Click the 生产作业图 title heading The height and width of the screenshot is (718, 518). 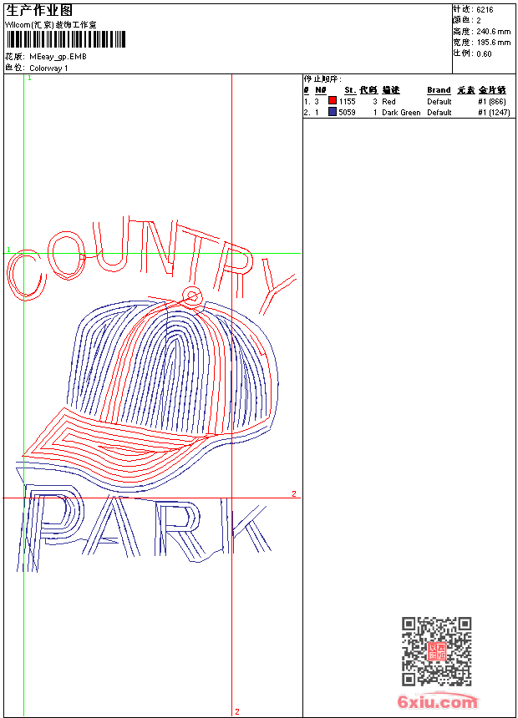[x=39, y=10]
